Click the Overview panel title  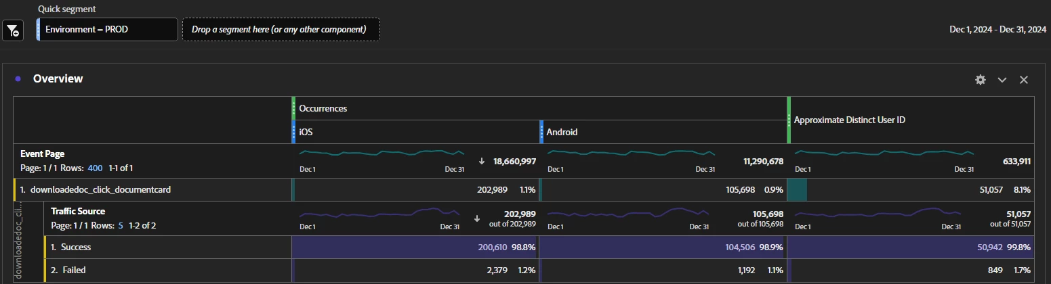(58, 78)
